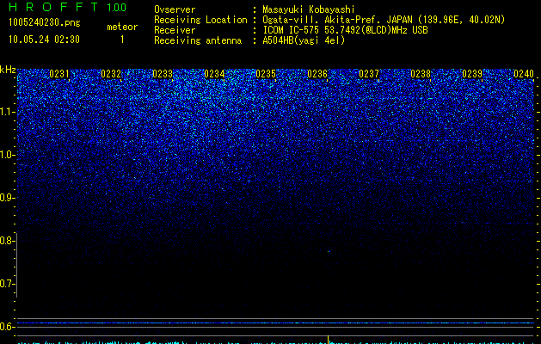Click the 0234 time marker

click(x=214, y=74)
